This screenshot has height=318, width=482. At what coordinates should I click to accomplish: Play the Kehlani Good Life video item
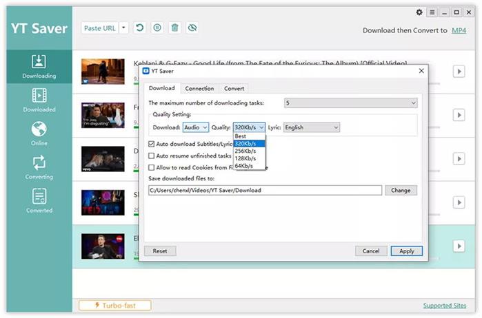pyautogui.click(x=459, y=72)
